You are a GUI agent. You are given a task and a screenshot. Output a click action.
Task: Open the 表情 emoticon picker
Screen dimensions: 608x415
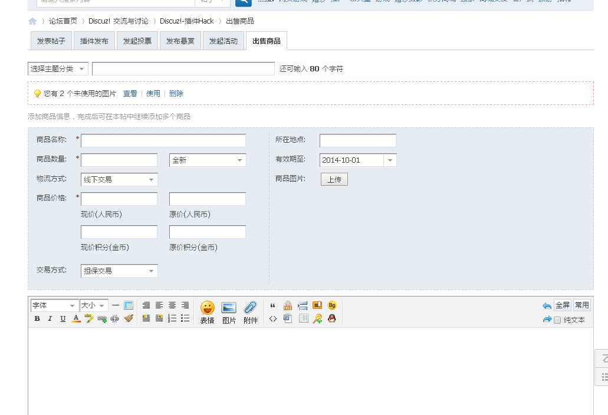point(208,312)
